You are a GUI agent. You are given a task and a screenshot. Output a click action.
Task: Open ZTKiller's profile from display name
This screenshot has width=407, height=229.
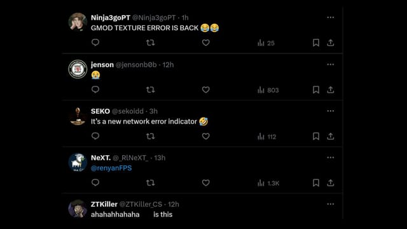coord(104,204)
